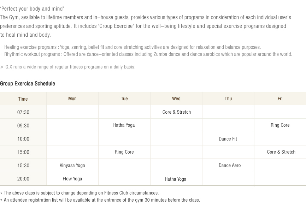Click the Friday 15:00 Core & Stretch class

281,152
